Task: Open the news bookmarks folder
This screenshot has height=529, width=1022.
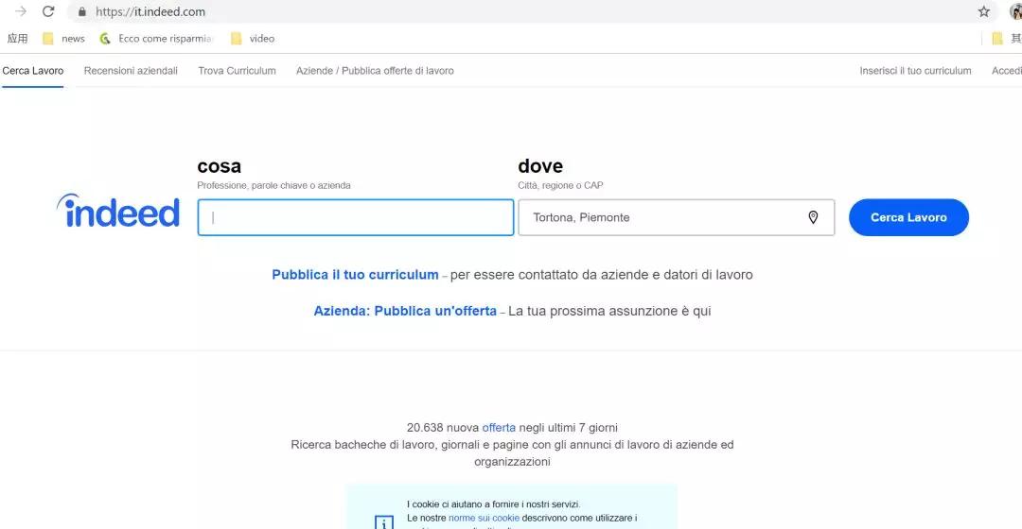Action: (x=63, y=39)
